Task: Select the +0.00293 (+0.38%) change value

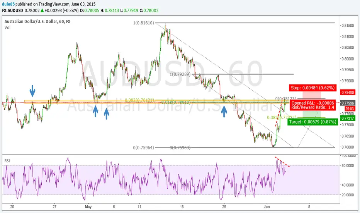Action: click(x=61, y=10)
